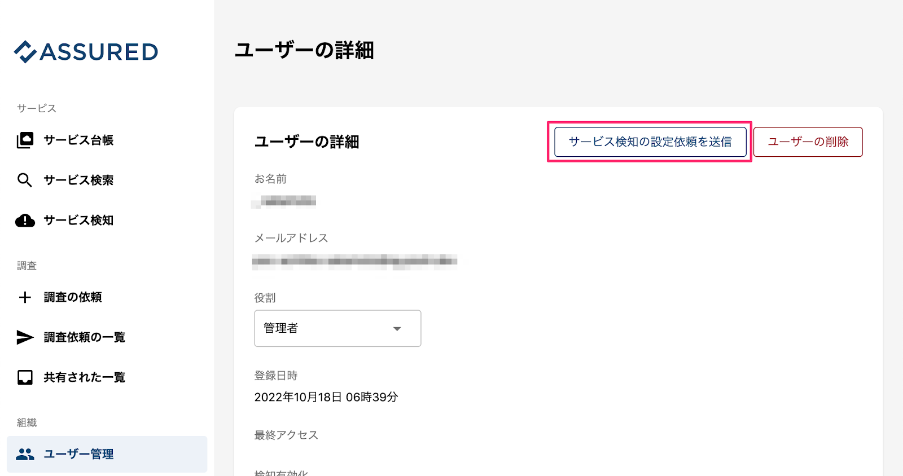The image size is (903, 476).
Task: Go to サービス検索 menu item
Action: click(x=78, y=180)
